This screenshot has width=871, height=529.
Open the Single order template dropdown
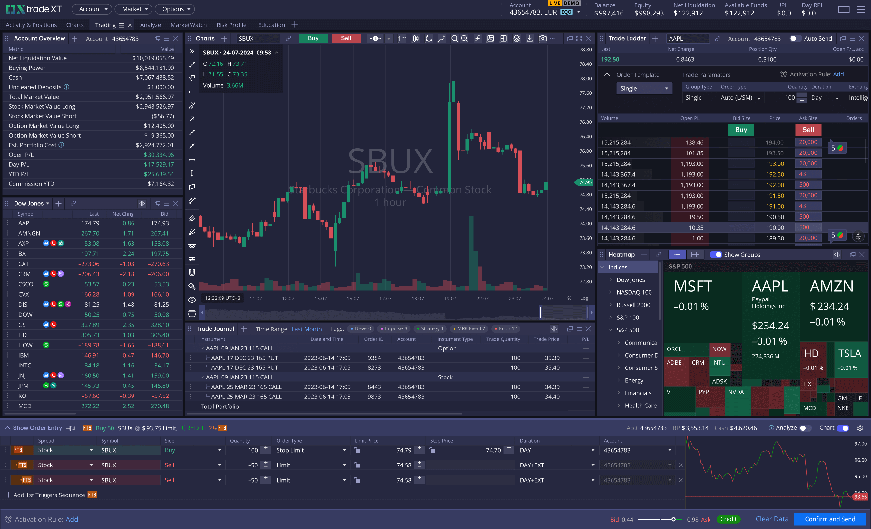pyautogui.click(x=644, y=88)
